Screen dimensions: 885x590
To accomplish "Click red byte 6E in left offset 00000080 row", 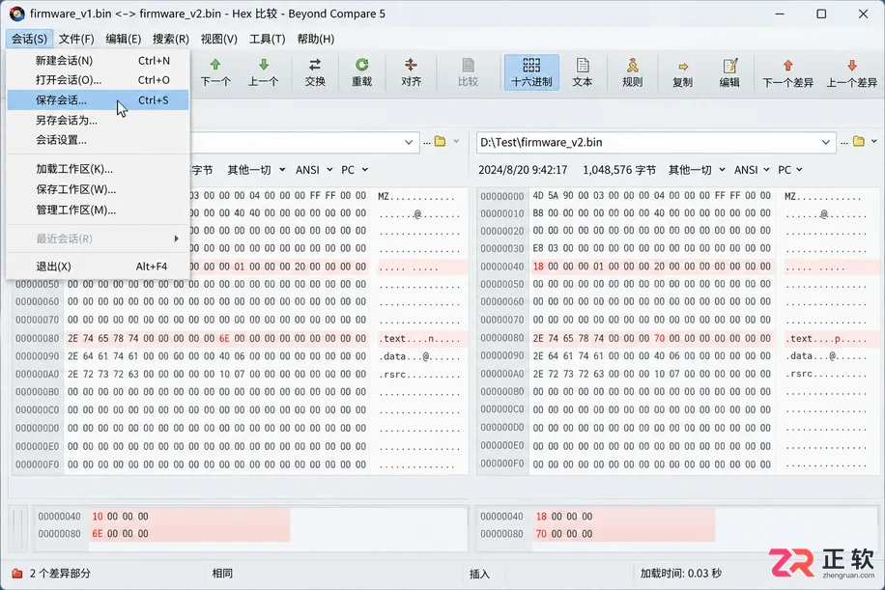I will pos(224,338).
